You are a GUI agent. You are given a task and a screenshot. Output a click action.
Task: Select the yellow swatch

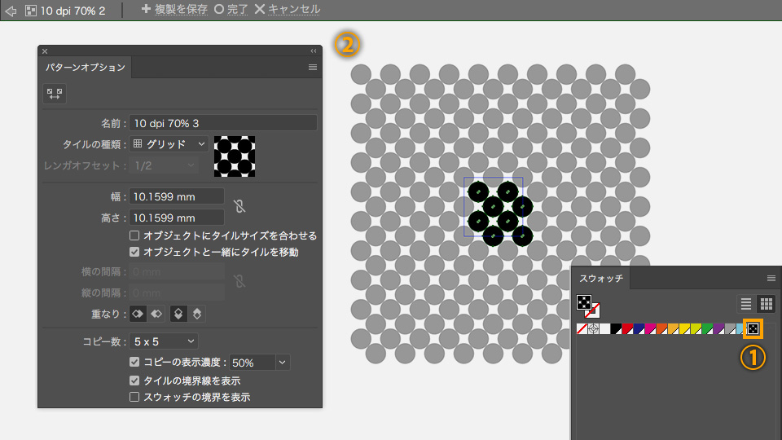click(x=685, y=328)
